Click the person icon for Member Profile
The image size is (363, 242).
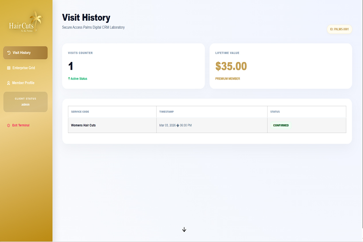9,83
